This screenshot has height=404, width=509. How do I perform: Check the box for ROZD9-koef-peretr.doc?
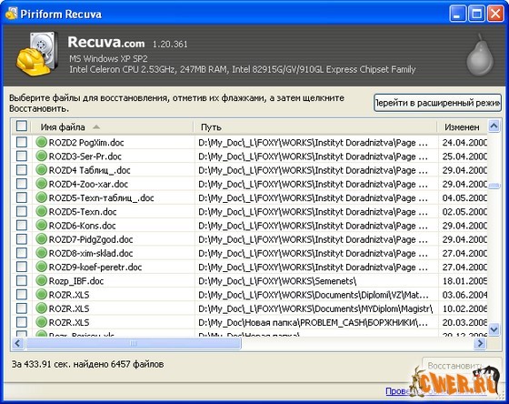(22, 267)
